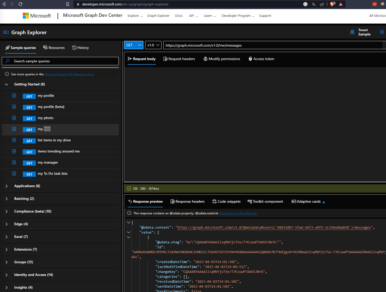
Task: Switch to the Access token tab
Action: pos(261,59)
